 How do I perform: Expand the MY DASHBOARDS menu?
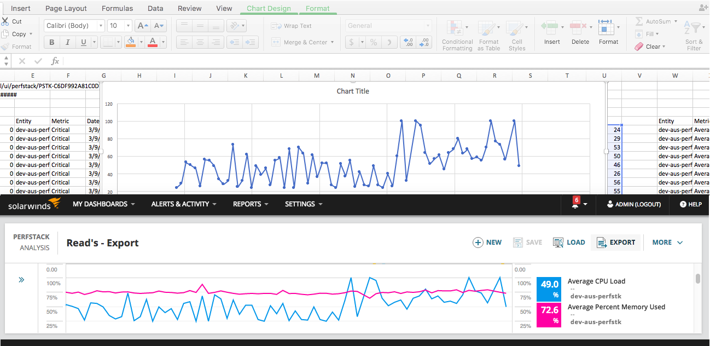coord(104,204)
